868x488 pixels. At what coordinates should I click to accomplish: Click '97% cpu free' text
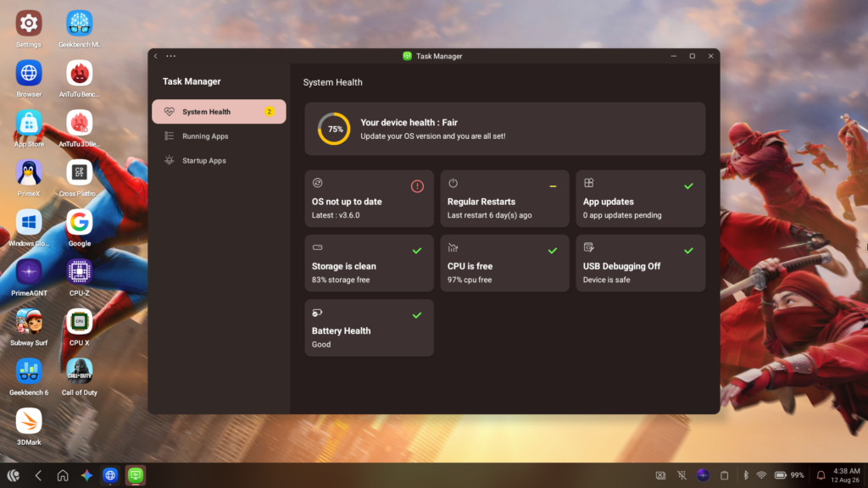pyautogui.click(x=470, y=280)
